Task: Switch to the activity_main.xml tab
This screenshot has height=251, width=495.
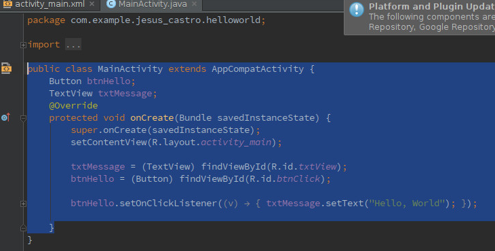Action: tap(50, 4)
